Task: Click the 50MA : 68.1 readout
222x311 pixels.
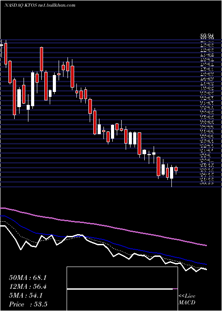Action: [28, 278]
